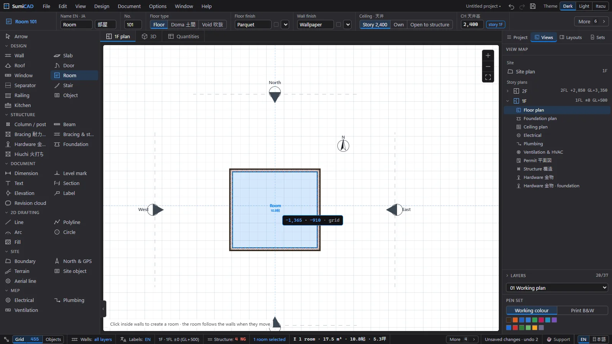
Task: Expand the 2F story plans node
Action: [508, 91]
